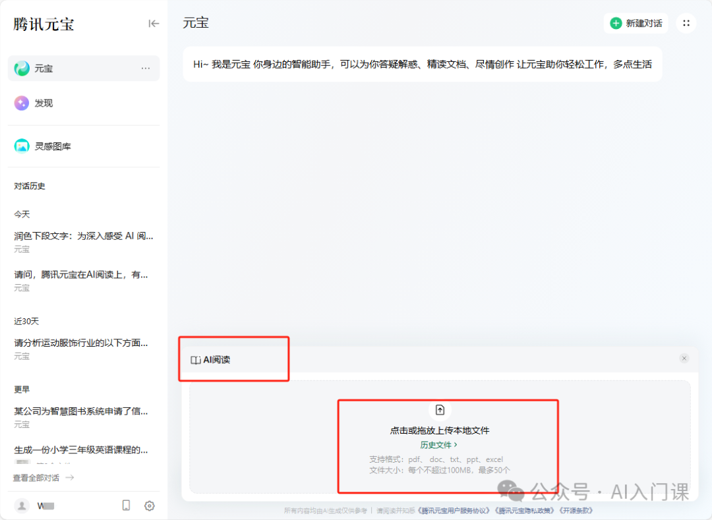Open chat 请分析运动服饰行业的以下方面
Image resolution: width=712 pixels, height=520 pixels.
pos(81,343)
